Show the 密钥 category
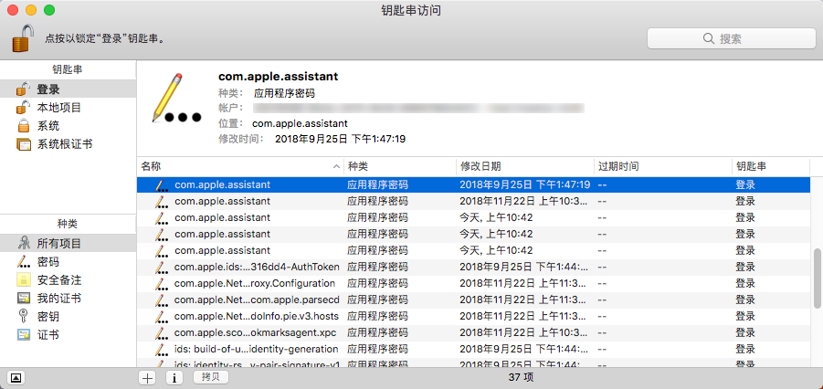 [x=48, y=317]
